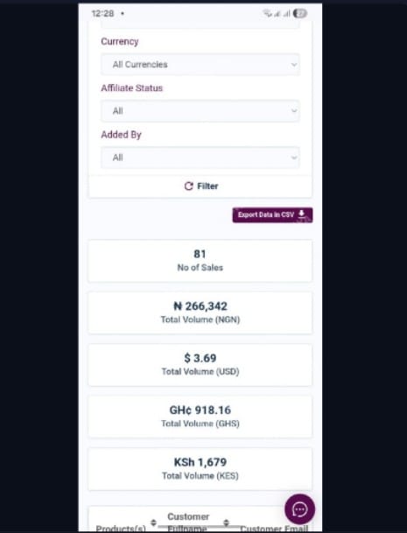Click the sort arrows next to Customer Fullname
Screen dimensions: 407x533
pos(226,522)
